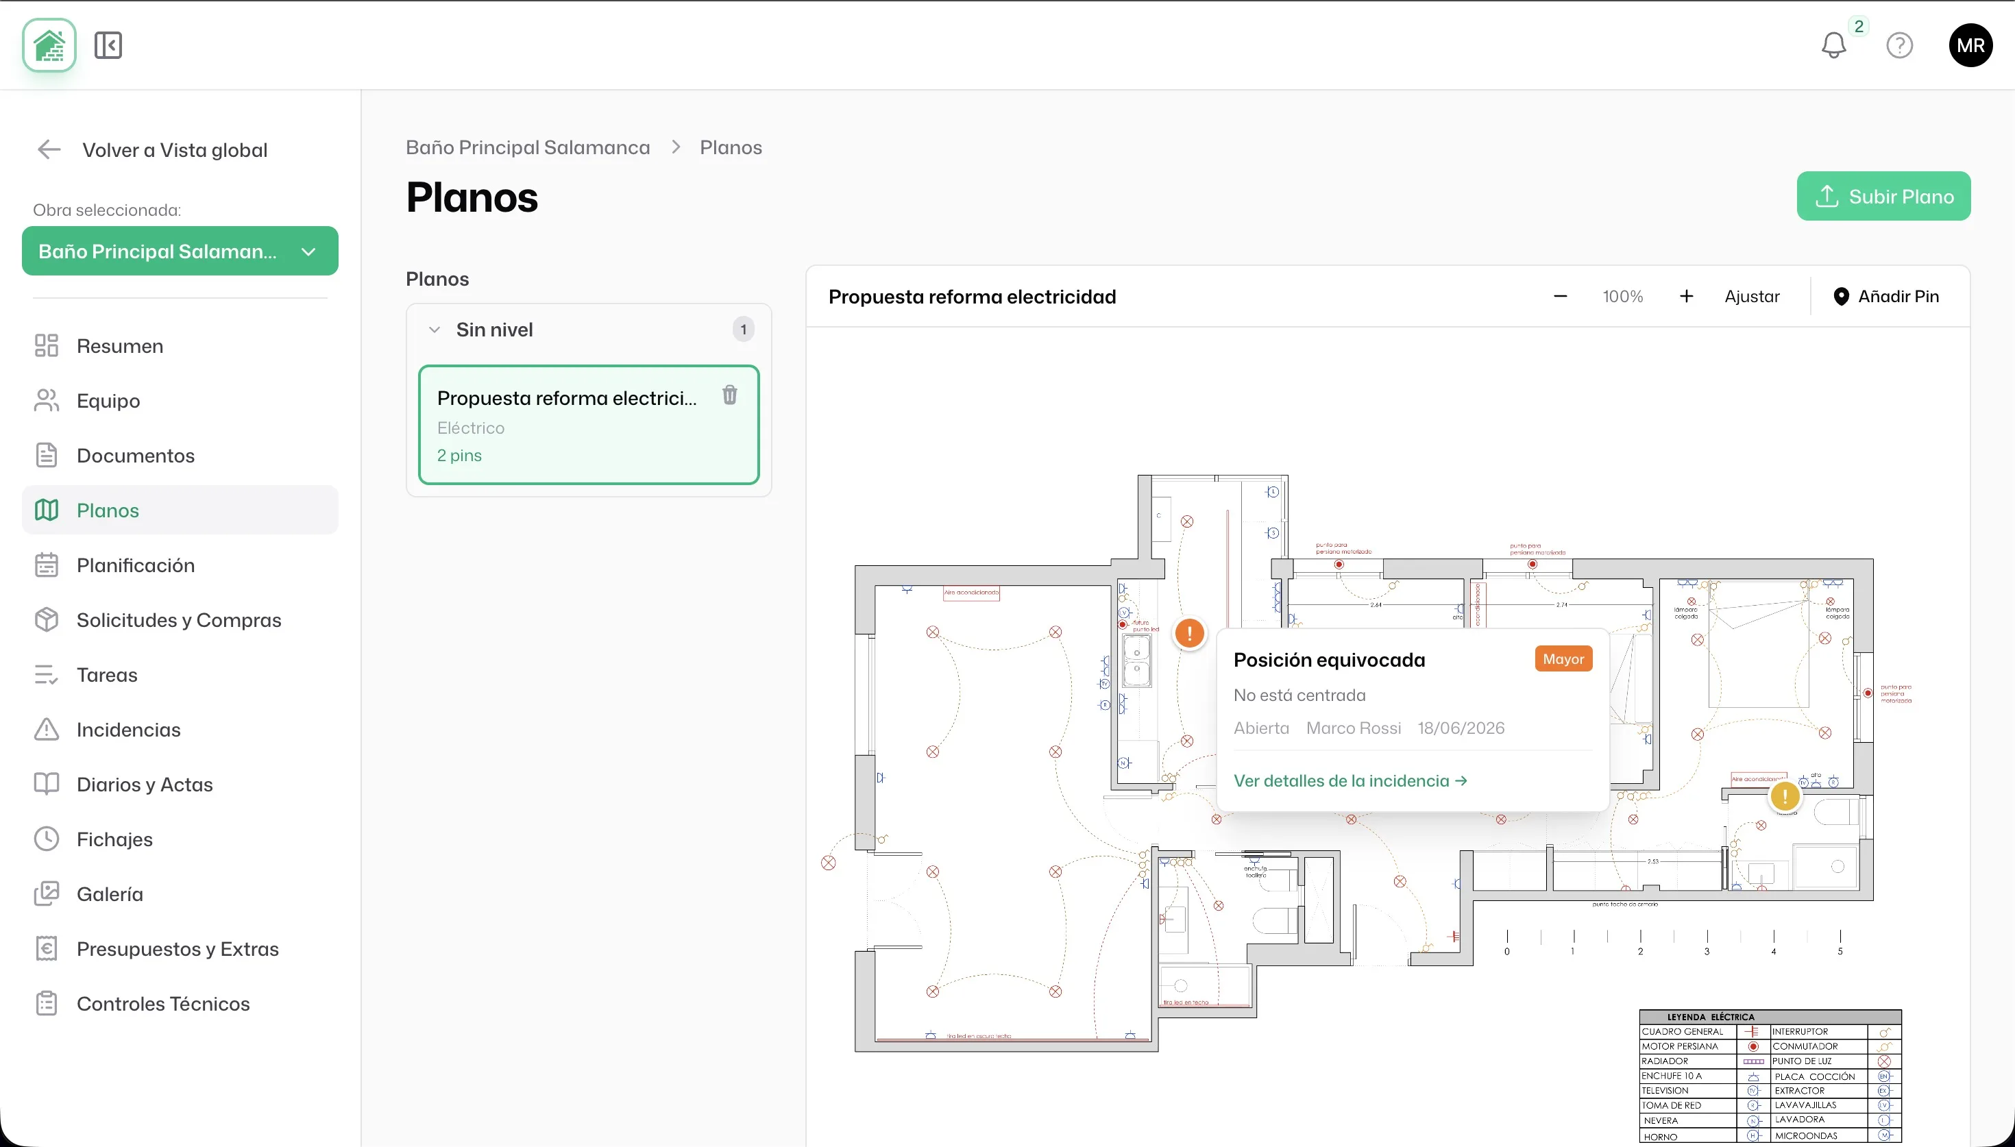Open Documentos in the sidebar
Screen dimensions: 2015x1147
180,456
